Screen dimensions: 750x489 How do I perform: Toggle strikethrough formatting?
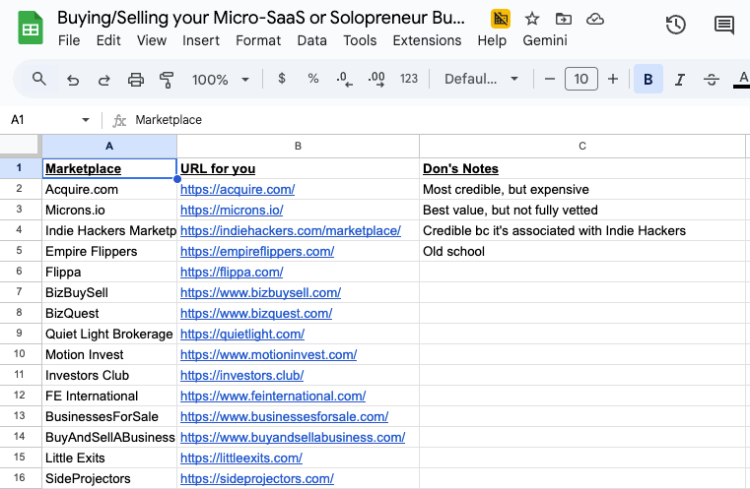712,80
